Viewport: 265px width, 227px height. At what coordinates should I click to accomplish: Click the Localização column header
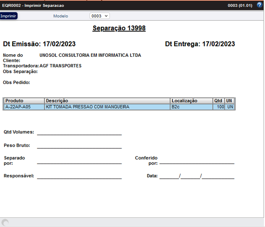(x=191, y=101)
